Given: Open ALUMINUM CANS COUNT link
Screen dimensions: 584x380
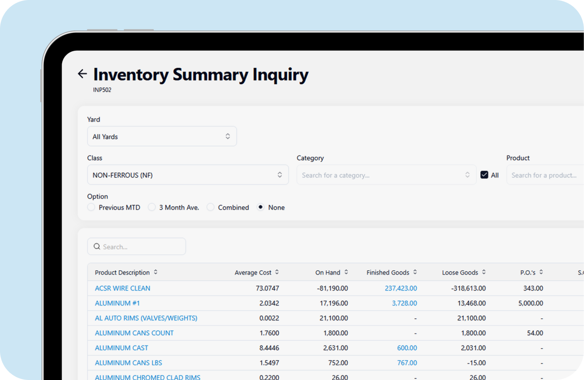Looking at the screenshot, I should 134,333.
